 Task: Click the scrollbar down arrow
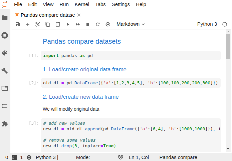(228, 149)
